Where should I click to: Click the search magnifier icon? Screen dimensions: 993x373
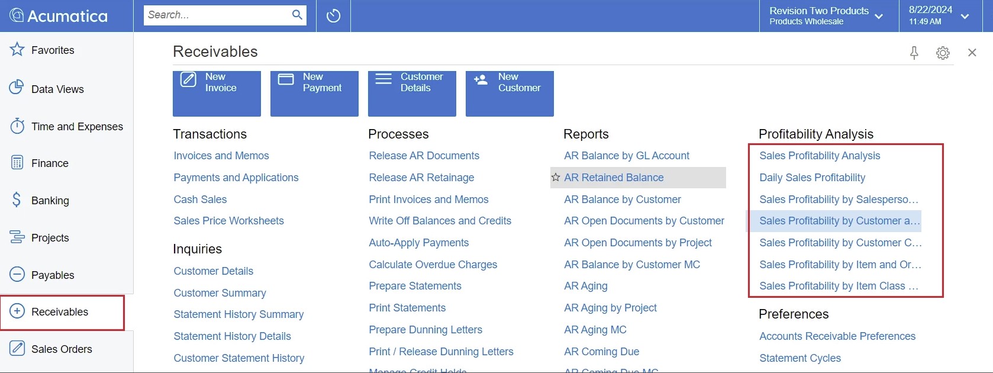[297, 15]
